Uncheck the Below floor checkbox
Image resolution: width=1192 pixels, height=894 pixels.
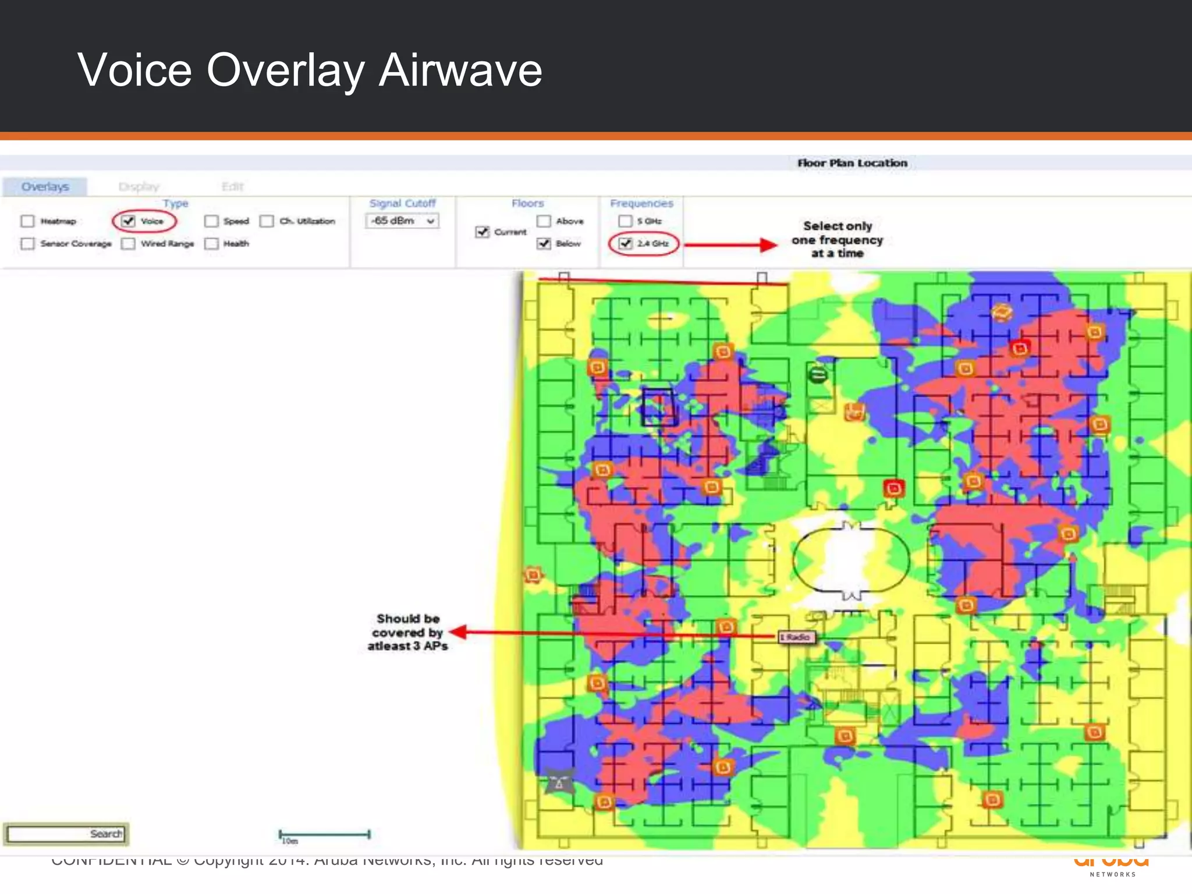(x=544, y=243)
